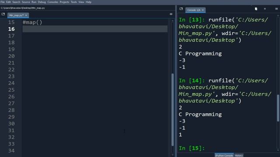This screenshot has width=280, height=157.
Task: Select the Console 1/A tab
Action: coord(194,10)
